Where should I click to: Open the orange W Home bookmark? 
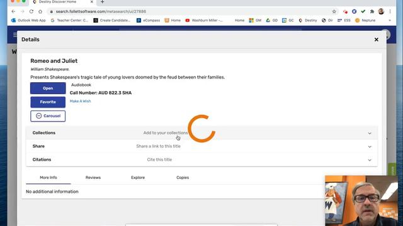click(173, 20)
